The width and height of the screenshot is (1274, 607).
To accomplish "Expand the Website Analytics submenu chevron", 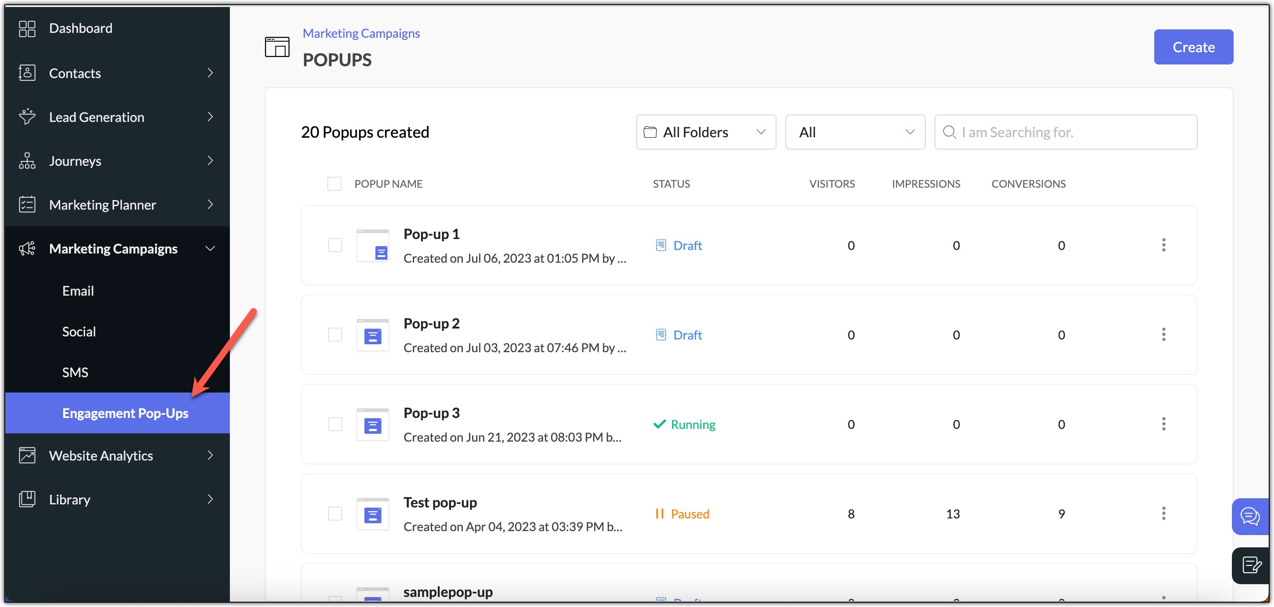I will (x=211, y=455).
